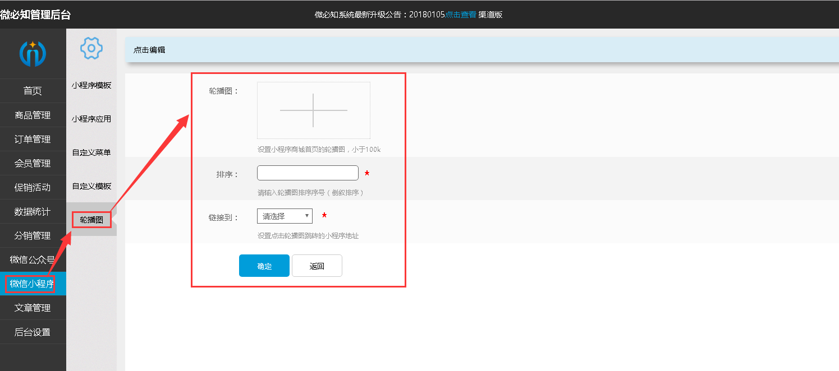Go to 订单管理 section
Image resolution: width=839 pixels, height=371 pixels.
[33, 139]
